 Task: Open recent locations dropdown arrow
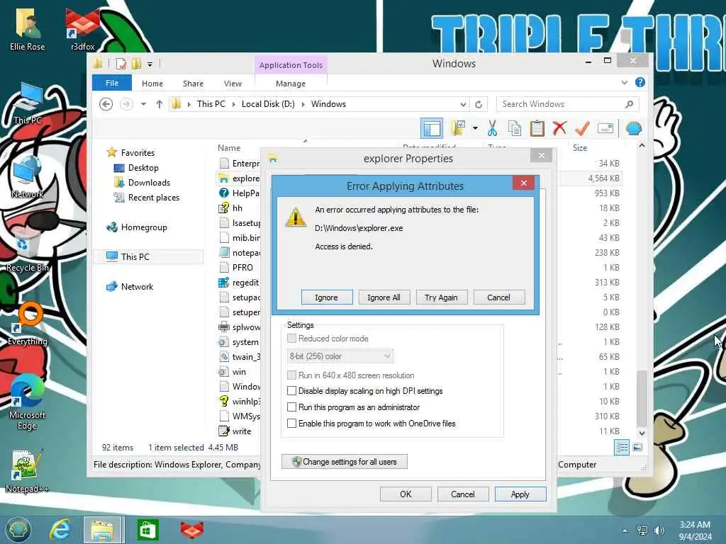(x=143, y=104)
